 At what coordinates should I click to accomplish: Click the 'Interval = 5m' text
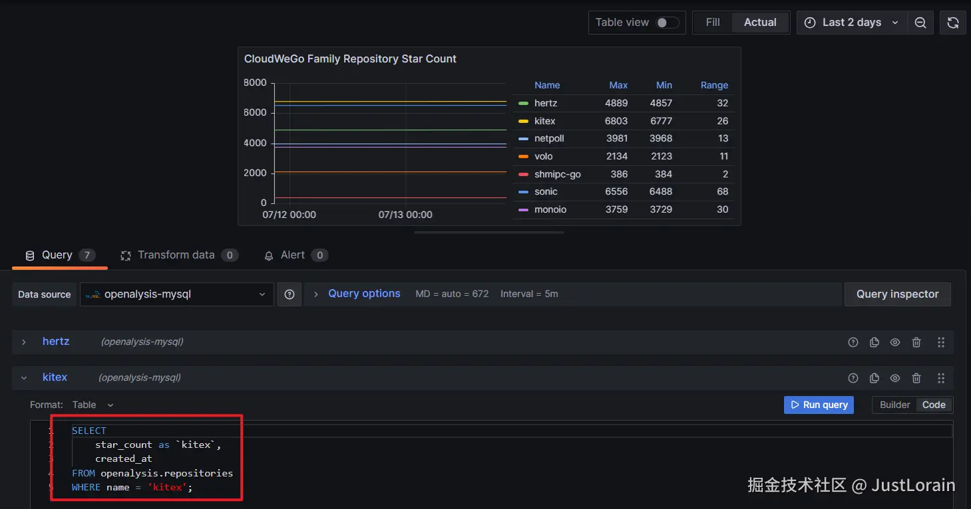click(529, 294)
